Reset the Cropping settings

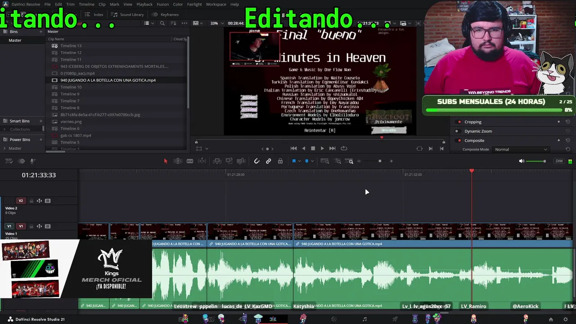568,122
